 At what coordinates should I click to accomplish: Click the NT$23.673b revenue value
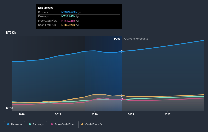(69, 12)
